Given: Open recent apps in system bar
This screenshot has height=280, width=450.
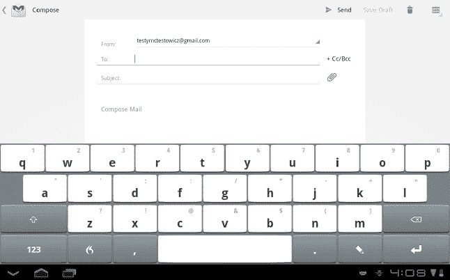Looking at the screenshot, I should 69,273.
